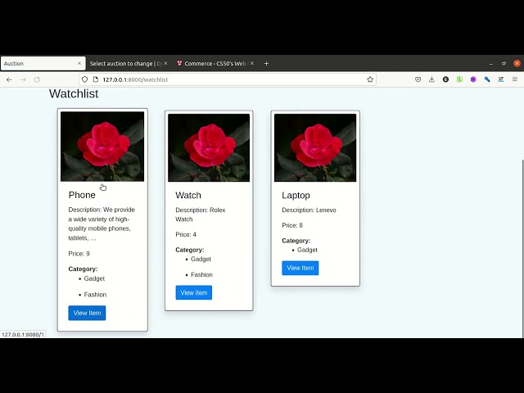Click the Phone card title
Viewport: 524px width, 393px height.
tap(82, 195)
